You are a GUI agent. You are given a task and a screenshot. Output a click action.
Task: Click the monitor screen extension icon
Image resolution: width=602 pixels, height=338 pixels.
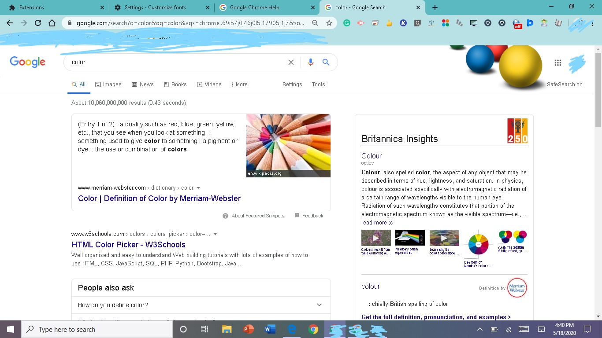tap(474, 23)
